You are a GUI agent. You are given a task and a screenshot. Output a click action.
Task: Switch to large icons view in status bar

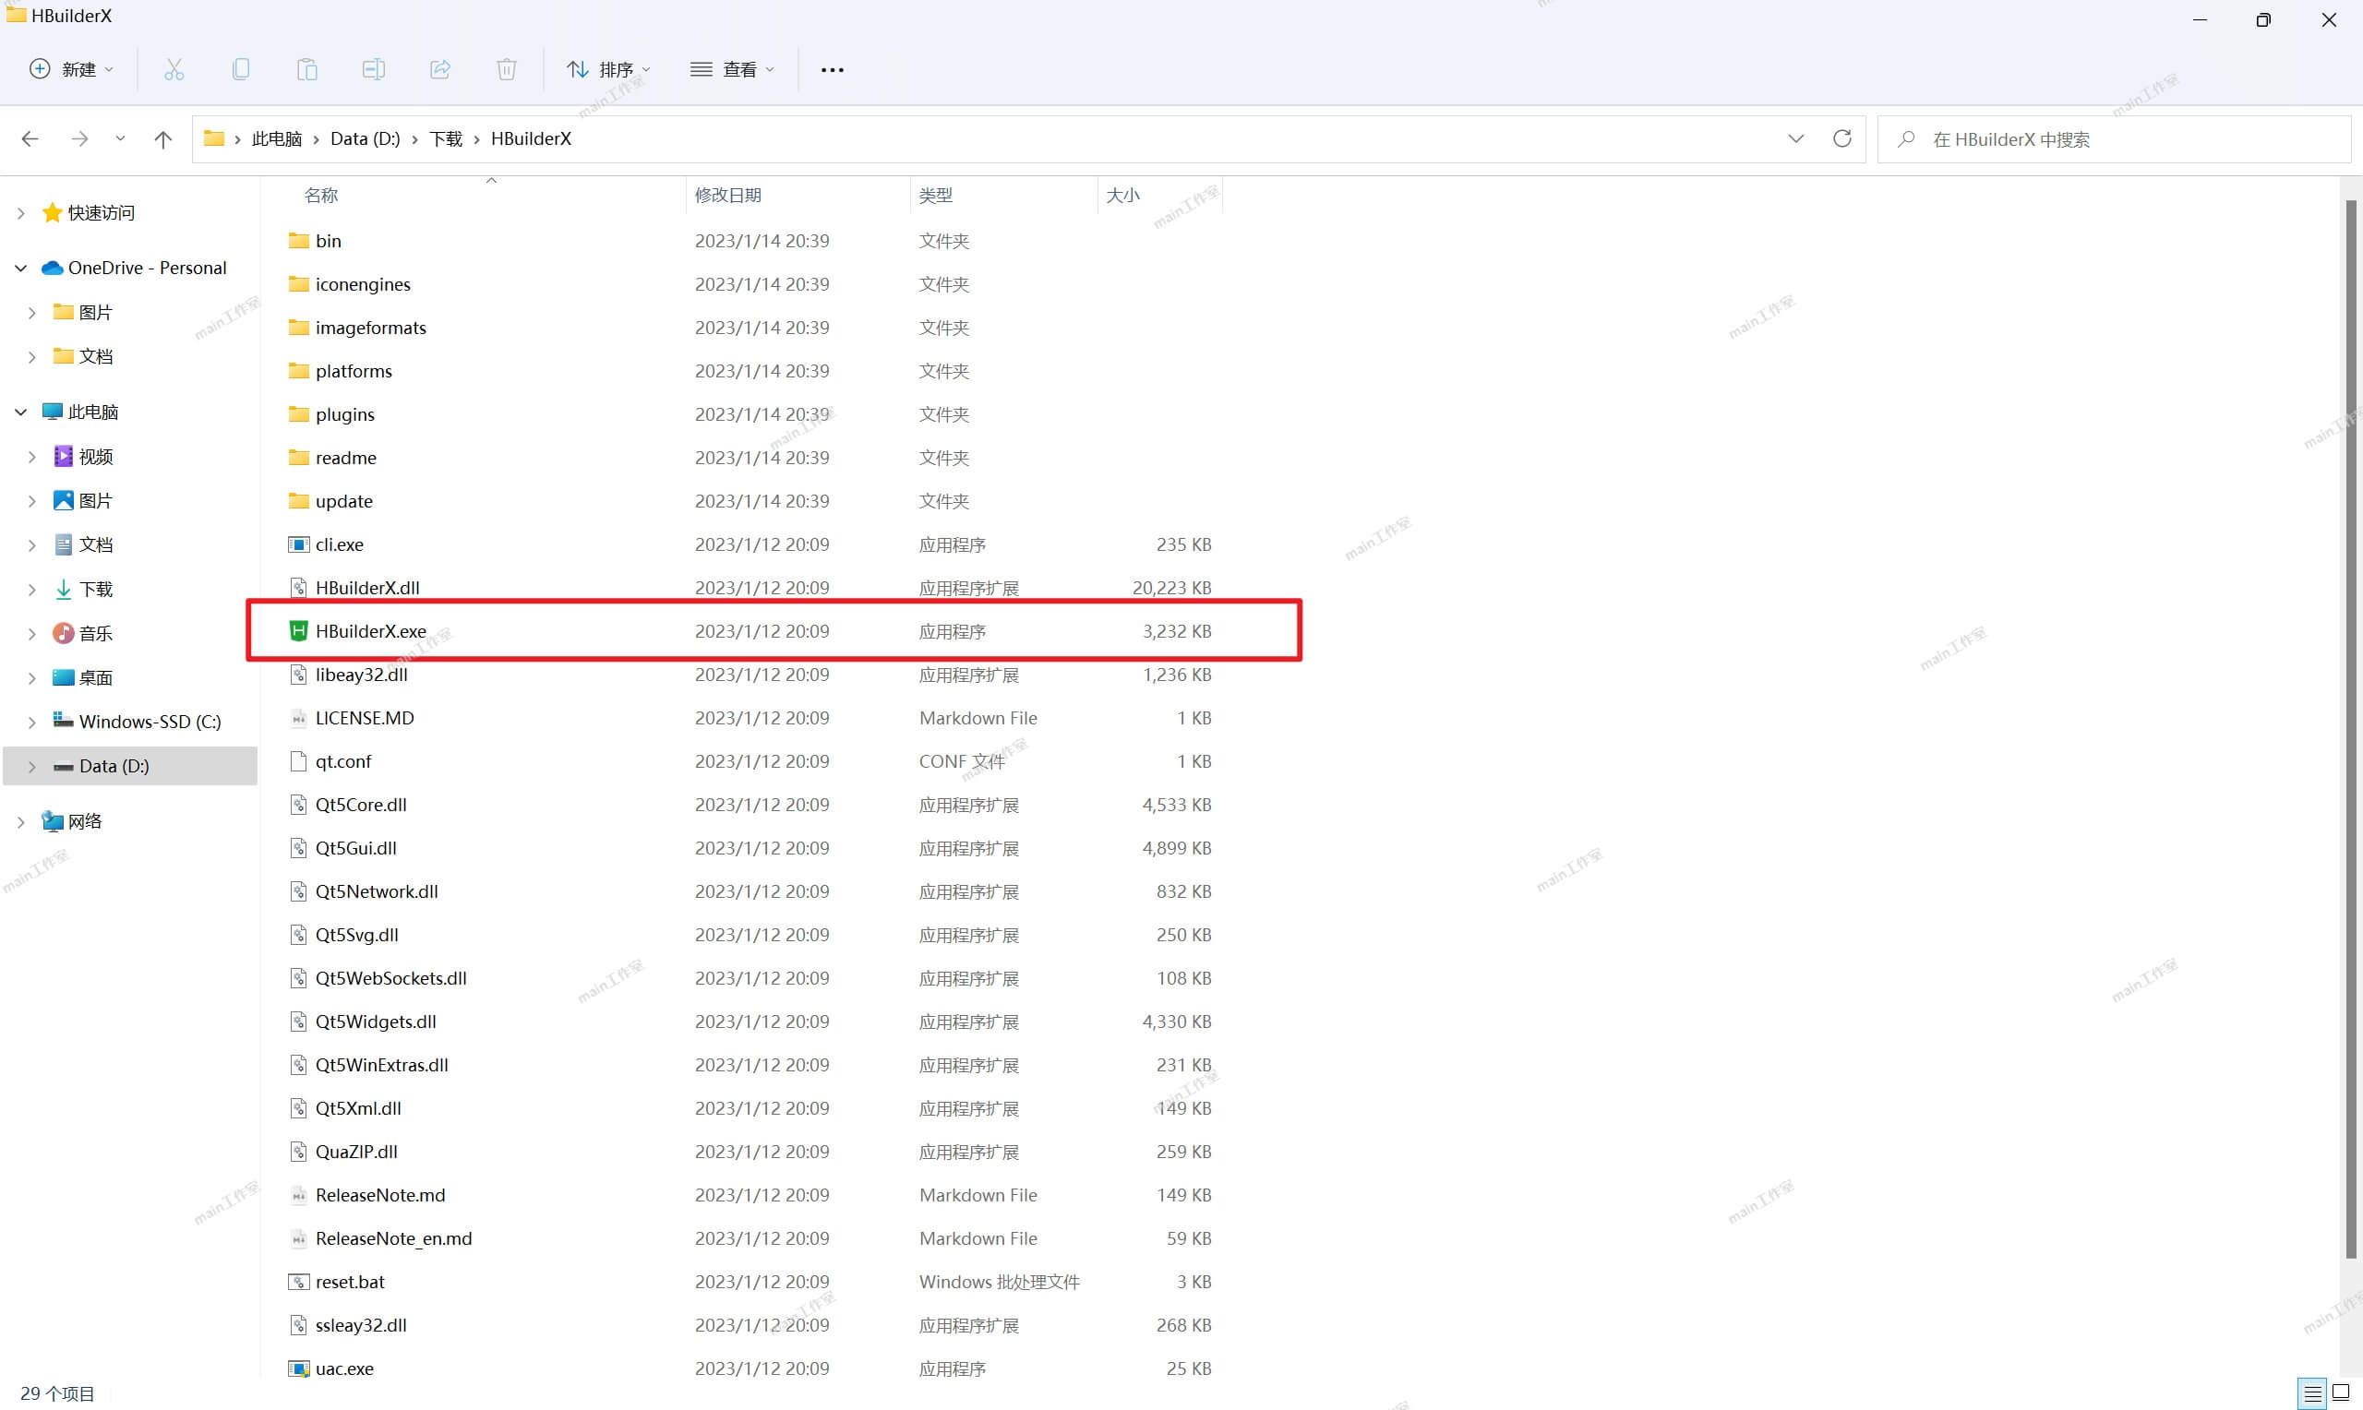[x=2341, y=1392]
